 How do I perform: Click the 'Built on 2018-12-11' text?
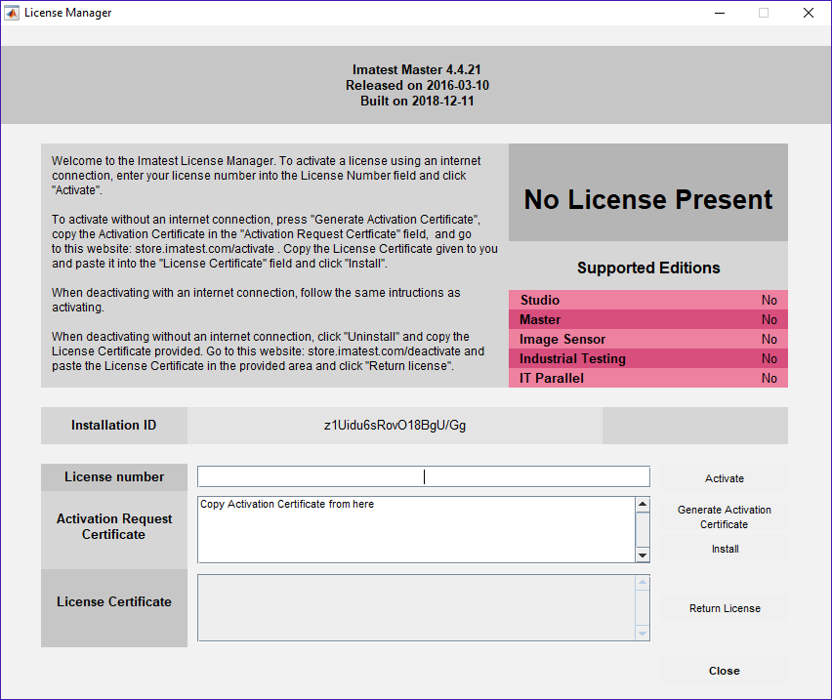pos(417,101)
